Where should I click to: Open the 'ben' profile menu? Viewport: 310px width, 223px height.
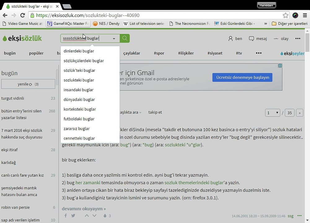click(x=235, y=38)
